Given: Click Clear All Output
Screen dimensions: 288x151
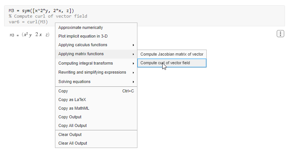Looking at the screenshot, I should pyautogui.click(x=73, y=143).
